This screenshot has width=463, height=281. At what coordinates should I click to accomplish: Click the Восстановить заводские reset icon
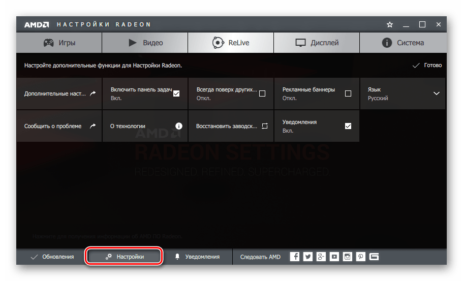[265, 126]
